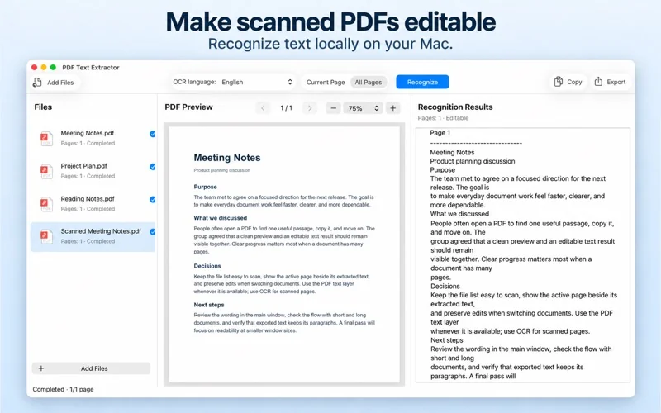Image resolution: width=661 pixels, height=413 pixels.
Task: Click the Copy button label
Action: coord(574,82)
